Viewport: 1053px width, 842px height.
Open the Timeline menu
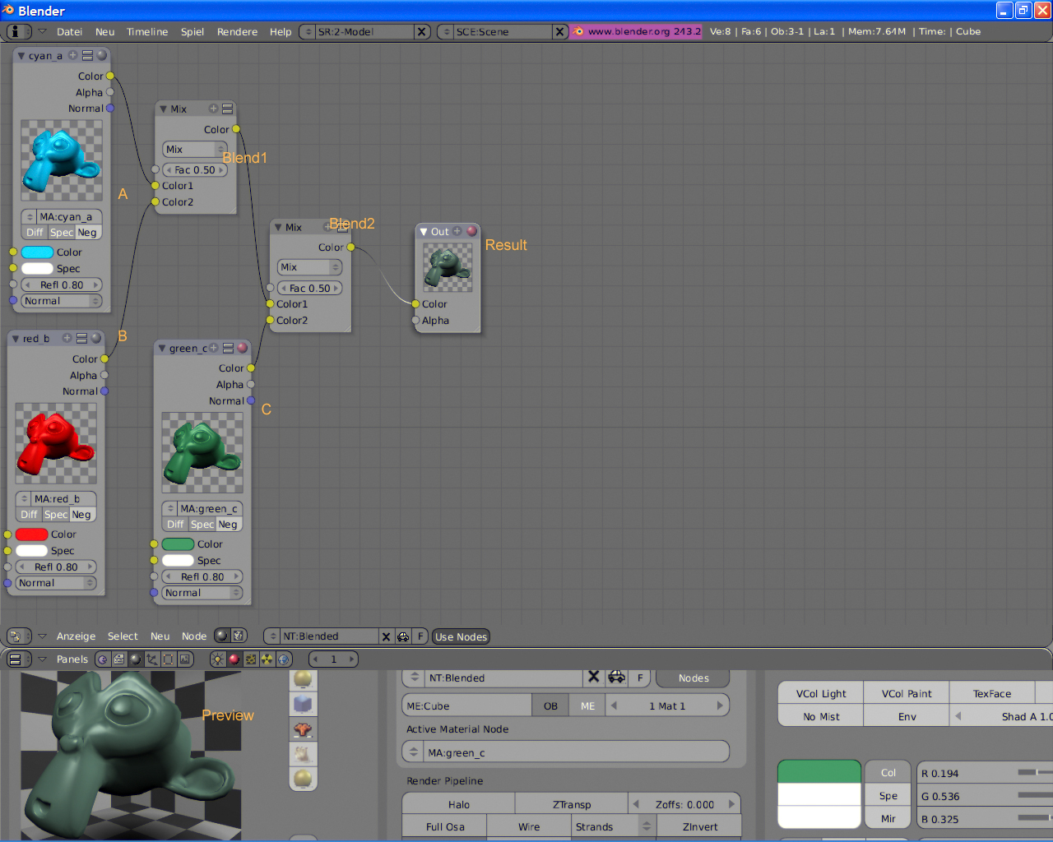click(x=147, y=32)
